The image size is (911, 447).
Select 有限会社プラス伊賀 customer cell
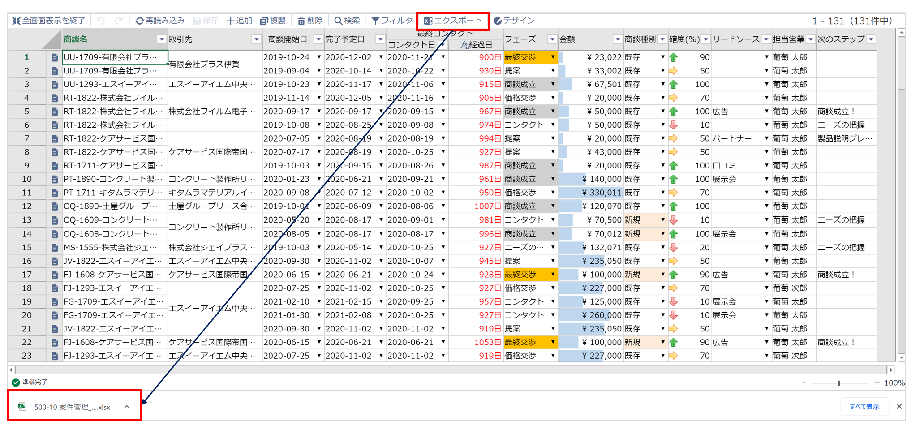tap(215, 64)
